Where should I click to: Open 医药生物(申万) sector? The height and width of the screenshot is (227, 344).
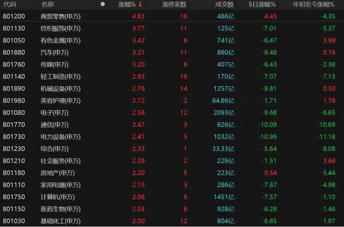[60, 209]
